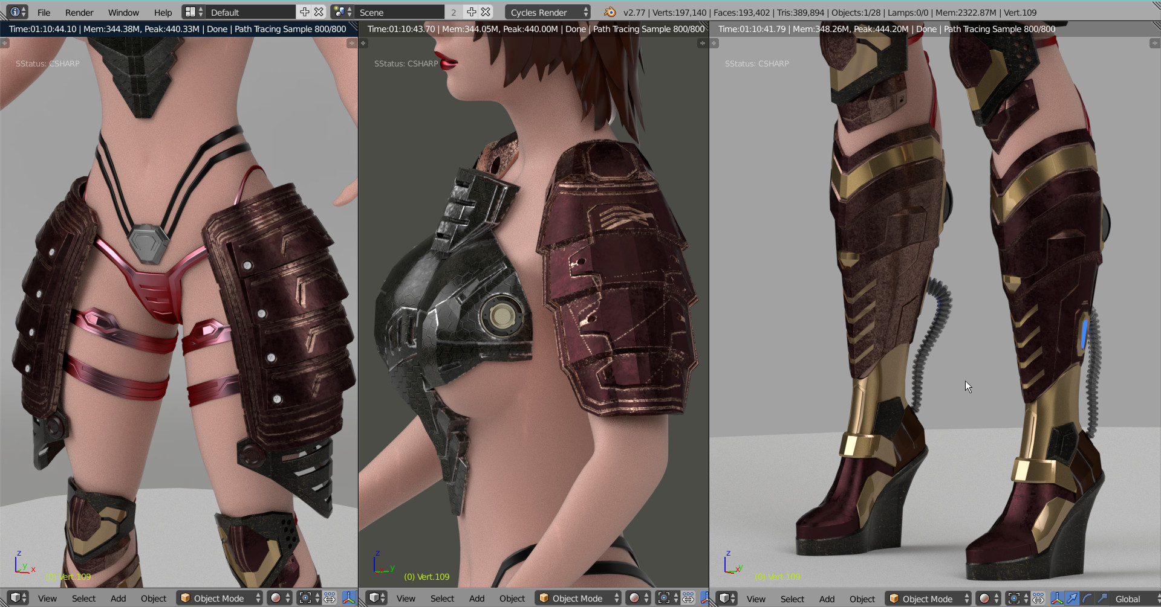
Task: Open viewport shading menu in left viewport
Action: pos(280,598)
